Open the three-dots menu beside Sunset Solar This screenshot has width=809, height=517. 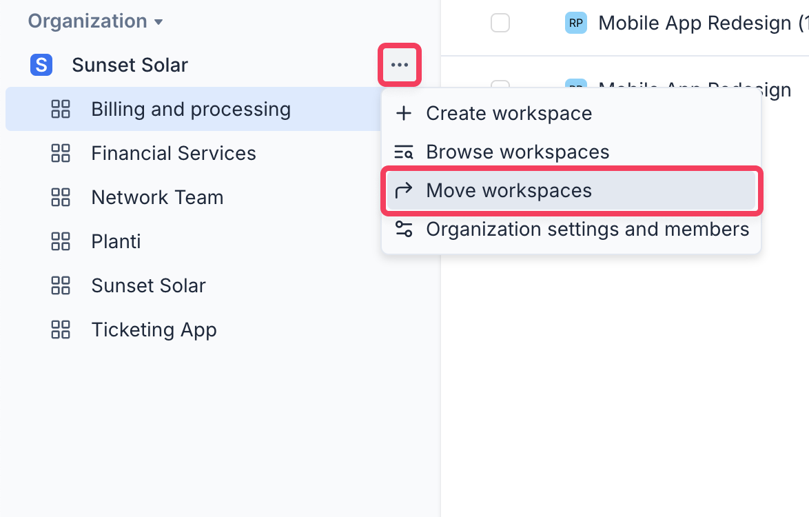[x=400, y=65]
